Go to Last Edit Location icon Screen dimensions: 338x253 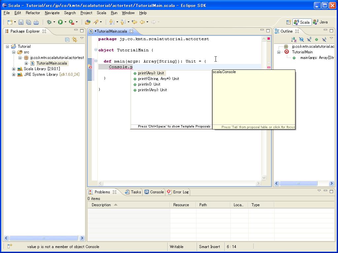pos(135,22)
